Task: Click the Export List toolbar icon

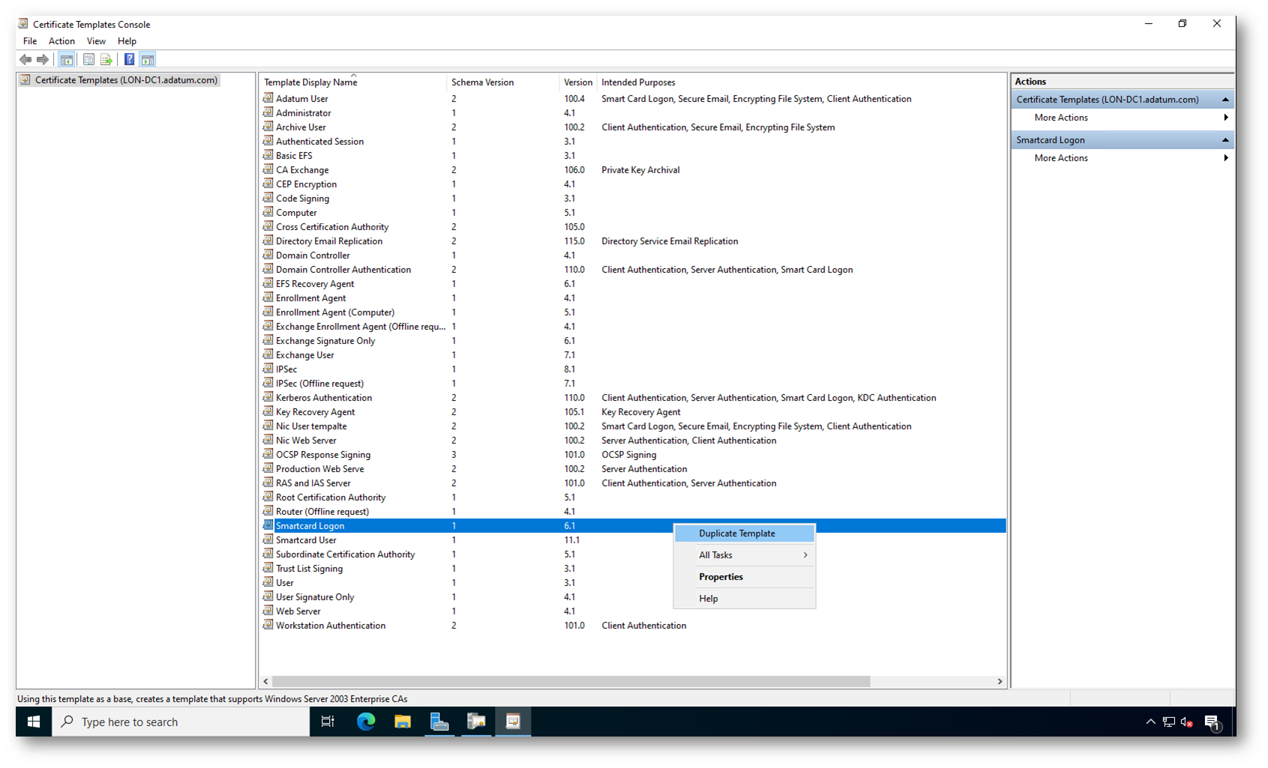Action: point(106,60)
